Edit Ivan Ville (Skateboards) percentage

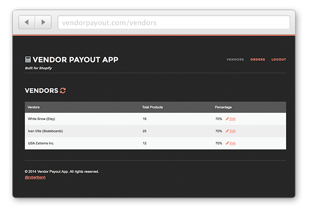click(x=232, y=131)
